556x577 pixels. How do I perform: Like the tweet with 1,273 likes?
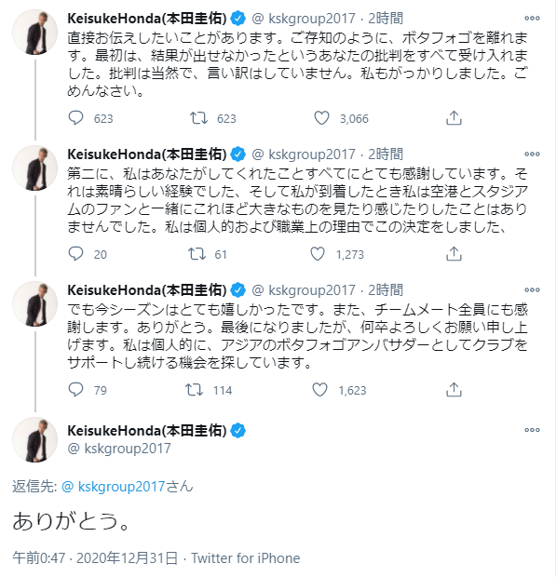318,254
